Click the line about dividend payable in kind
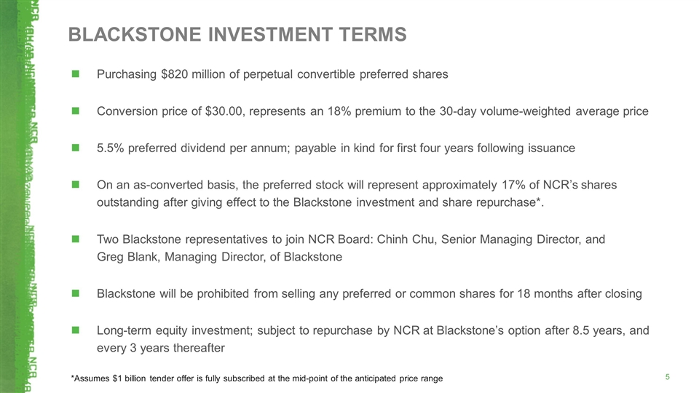699x393 pixels. (x=336, y=148)
